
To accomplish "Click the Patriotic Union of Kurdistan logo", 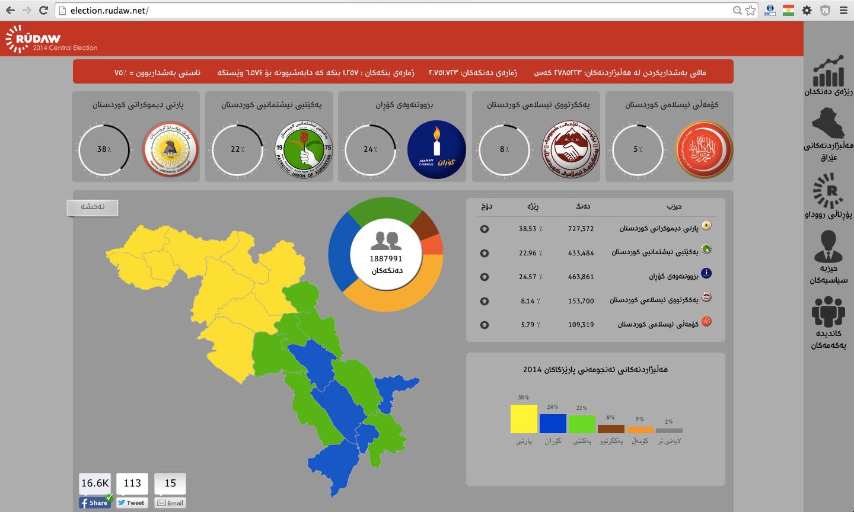I will click(304, 149).
